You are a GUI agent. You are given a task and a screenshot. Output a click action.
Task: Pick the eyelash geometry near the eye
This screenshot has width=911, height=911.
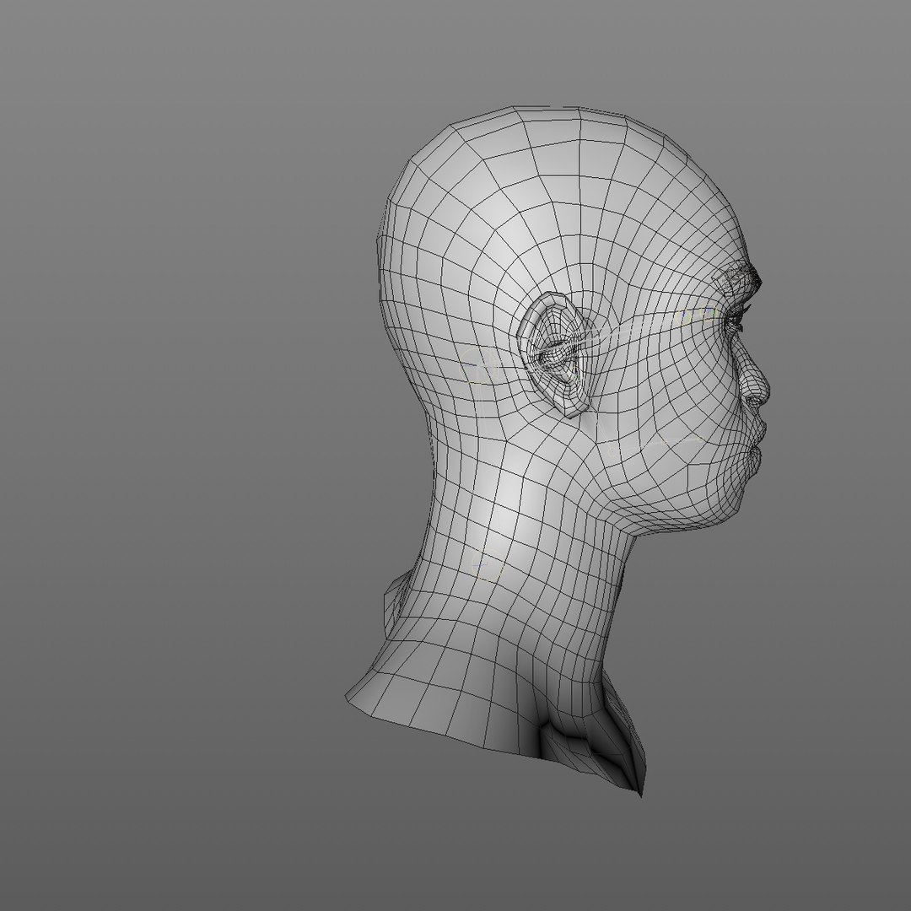741,317
